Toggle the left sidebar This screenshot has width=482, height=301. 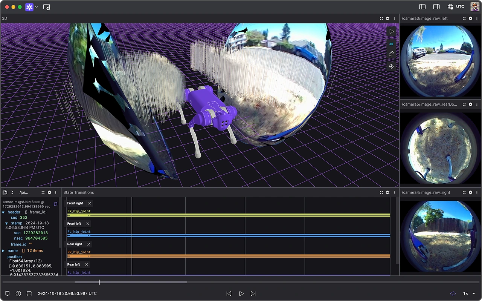(423, 7)
